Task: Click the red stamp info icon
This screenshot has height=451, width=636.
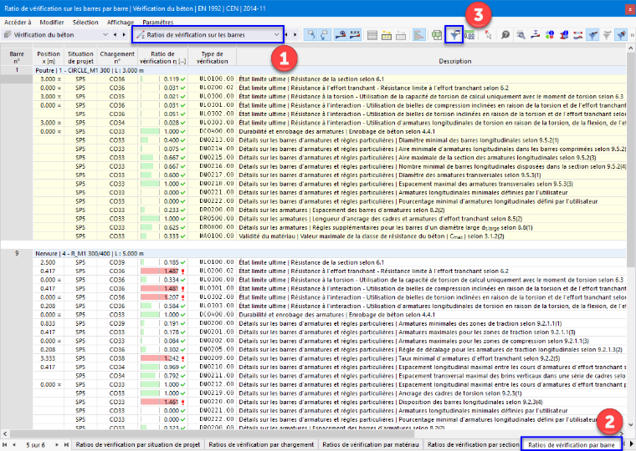Action: tap(564, 35)
